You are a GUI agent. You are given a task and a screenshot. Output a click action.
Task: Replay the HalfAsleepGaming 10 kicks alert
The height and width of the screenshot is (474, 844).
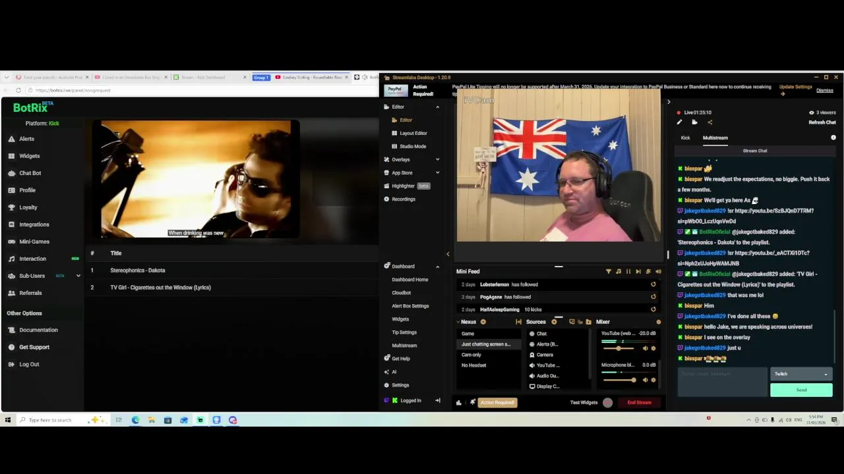coord(653,309)
